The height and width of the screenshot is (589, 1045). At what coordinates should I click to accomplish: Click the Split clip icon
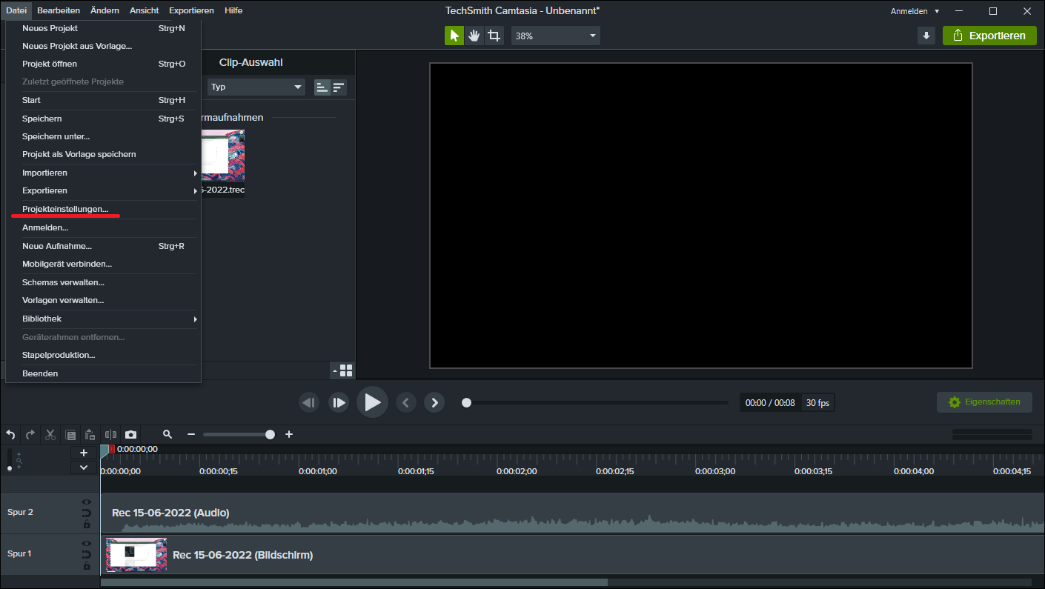coord(110,435)
